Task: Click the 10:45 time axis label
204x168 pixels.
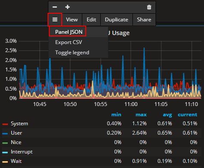Action: click(x=39, y=104)
